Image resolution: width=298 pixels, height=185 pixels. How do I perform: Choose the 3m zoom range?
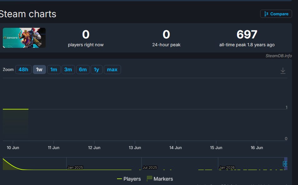[x=68, y=69]
